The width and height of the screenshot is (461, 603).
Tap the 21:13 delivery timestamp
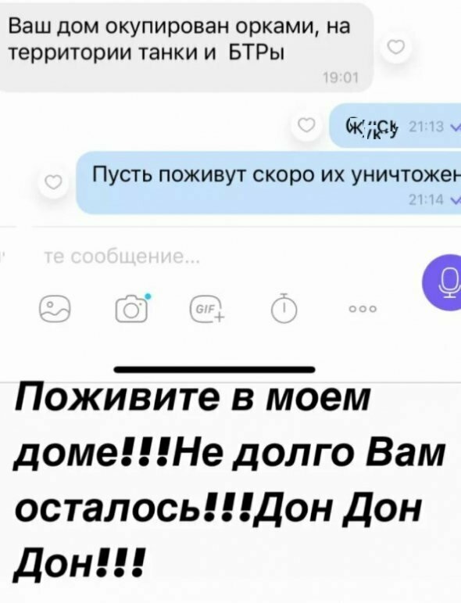coord(427,127)
